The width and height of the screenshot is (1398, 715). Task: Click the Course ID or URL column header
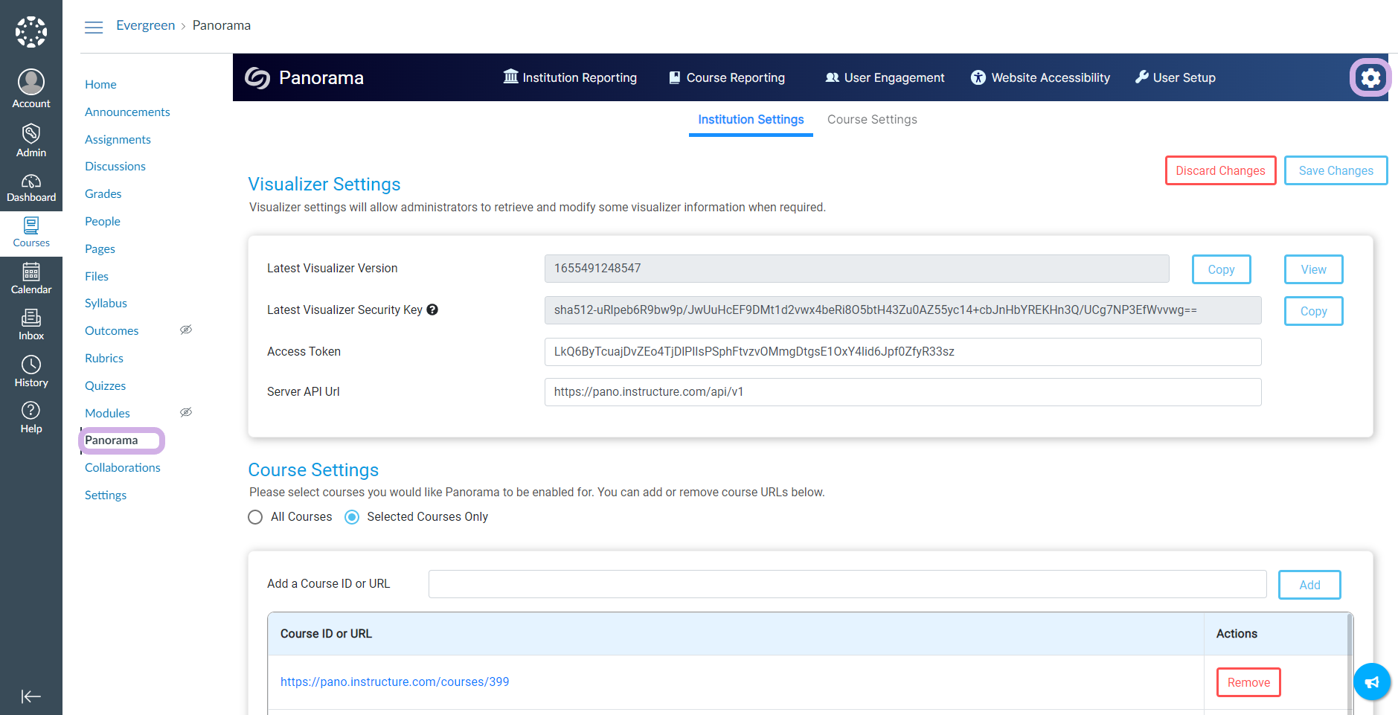(x=326, y=634)
